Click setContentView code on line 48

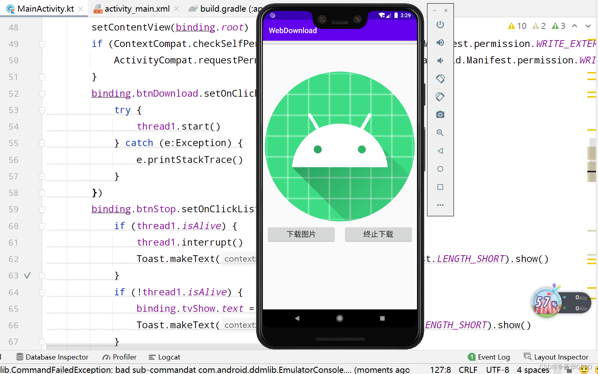tap(170, 28)
